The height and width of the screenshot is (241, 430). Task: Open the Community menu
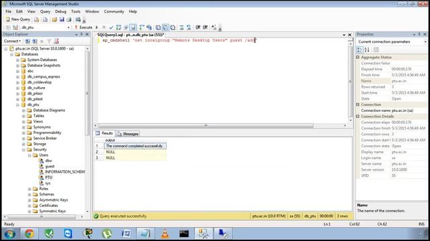tap(114, 11)
